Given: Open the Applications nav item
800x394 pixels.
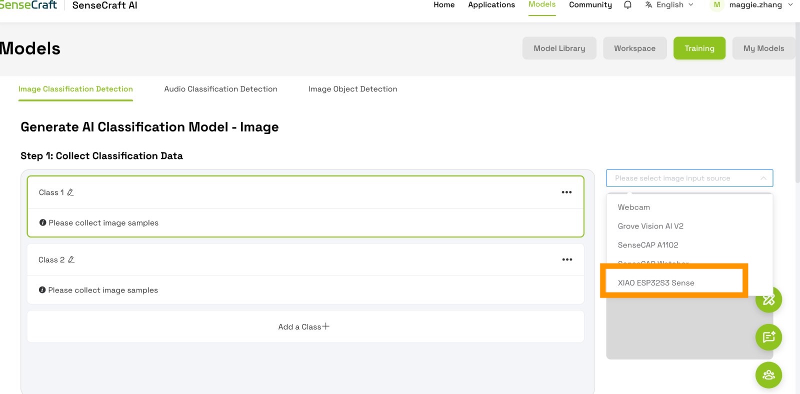Looking at the screenshot, I should (491, 5).
